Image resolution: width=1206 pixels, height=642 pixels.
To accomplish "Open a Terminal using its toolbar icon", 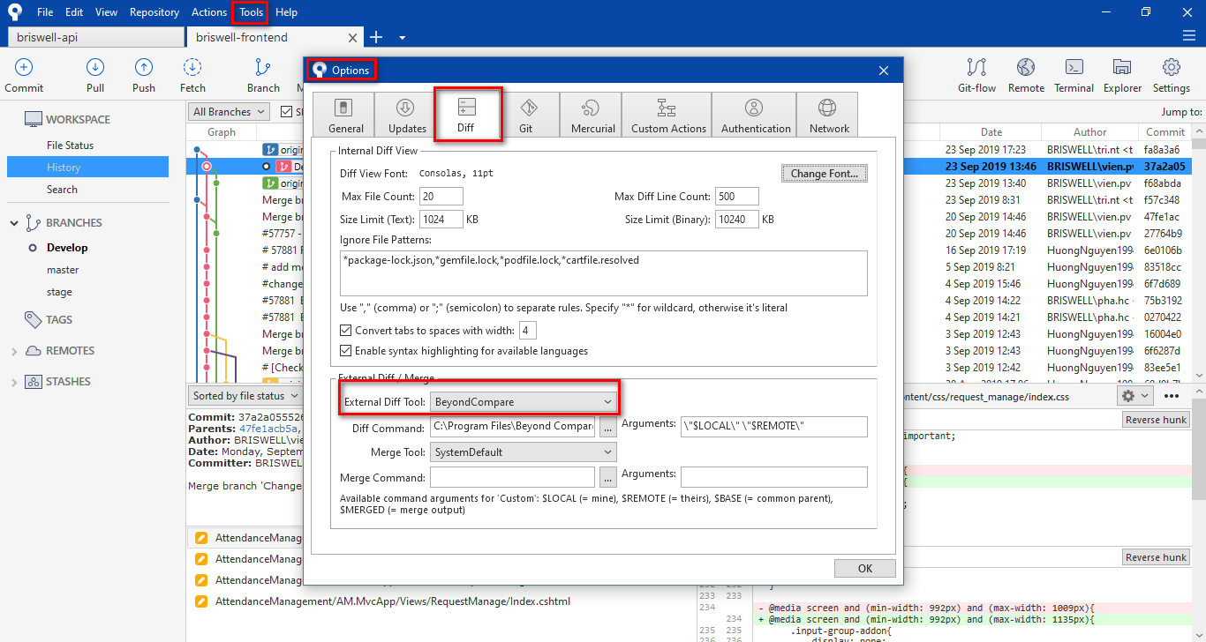I will pyautogui.click(x=1074, y=75).
